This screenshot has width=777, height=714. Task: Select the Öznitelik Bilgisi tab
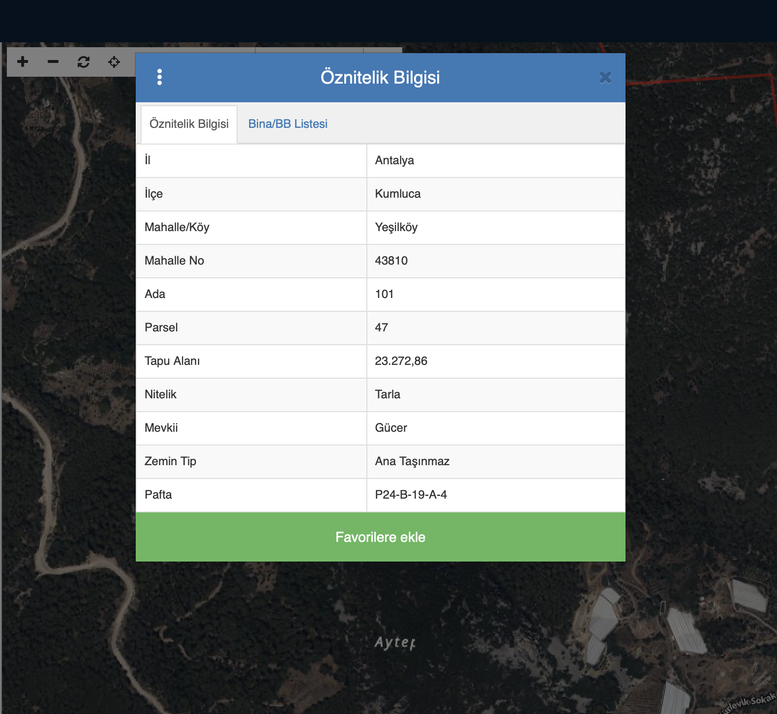coord(189,124)
